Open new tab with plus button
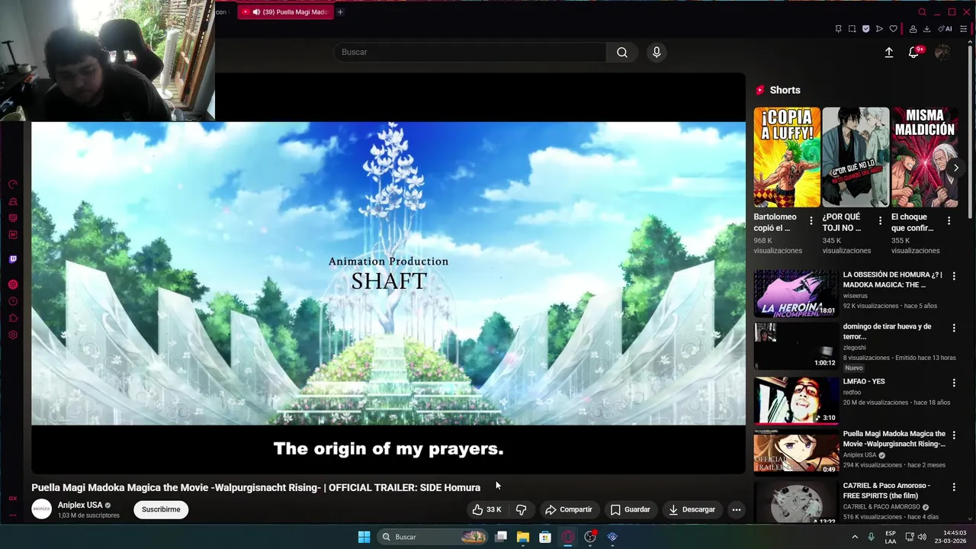 pos(340,12)
